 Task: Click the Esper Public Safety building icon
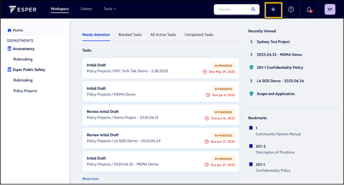[9, 69]
